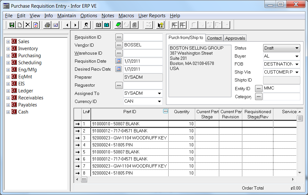Click Part ID cell 92000024 - 51805 PIN on line 4
The height and width of the screenshot is (195, 308).
coord(129,145)
